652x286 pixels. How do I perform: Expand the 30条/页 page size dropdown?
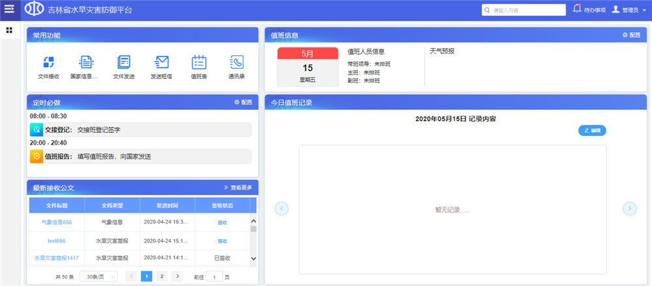(x=98, y=276)
